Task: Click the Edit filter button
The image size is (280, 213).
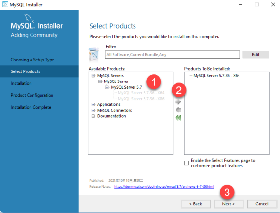Action: [256, 55]
